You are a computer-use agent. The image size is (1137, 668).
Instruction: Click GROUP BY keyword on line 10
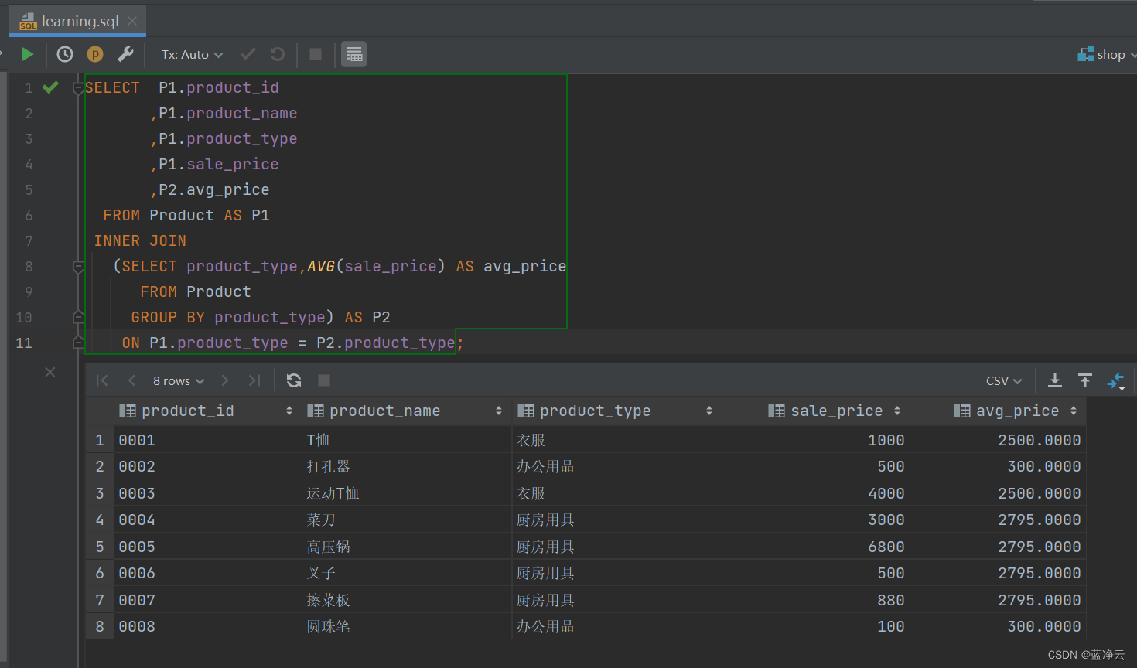(168, 318)
